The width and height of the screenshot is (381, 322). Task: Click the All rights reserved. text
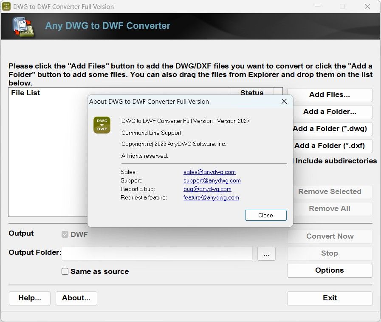144,156
